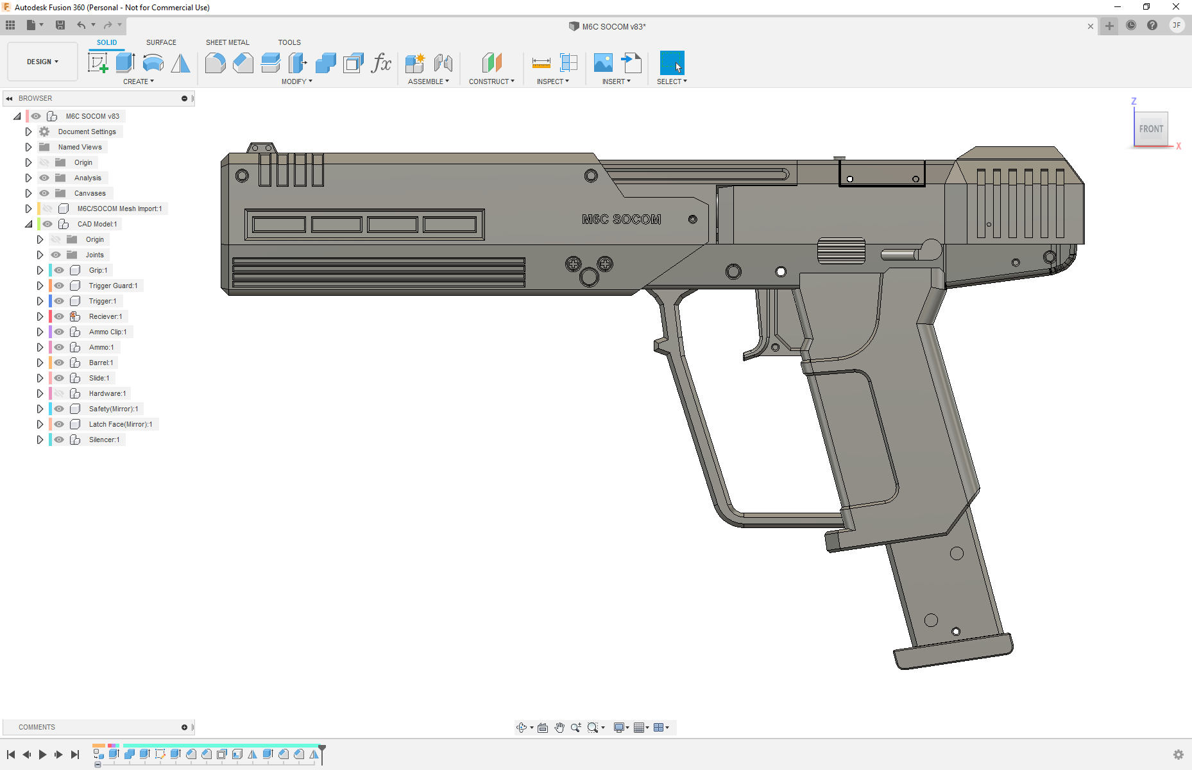Choose the Fillet tool
Screen dimensions: 1192x770
coord(215,63)
